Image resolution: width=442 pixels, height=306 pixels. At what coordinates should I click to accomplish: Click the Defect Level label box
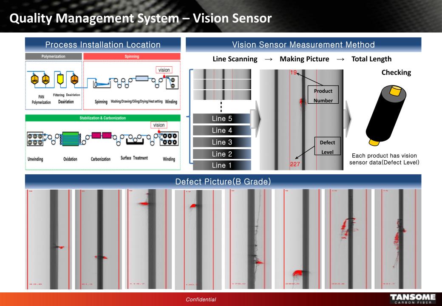327,147
